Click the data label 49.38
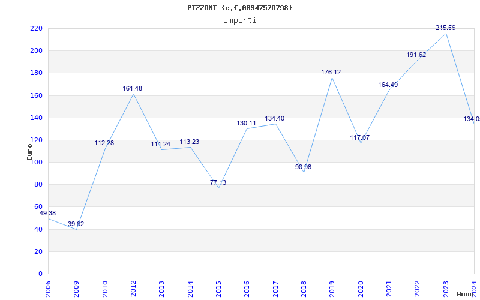480x300 pixels. [48, 214]
